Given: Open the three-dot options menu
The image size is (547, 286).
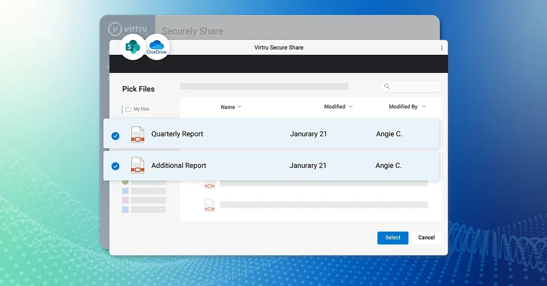Looking at the screenshot, I should pos(441,48).
